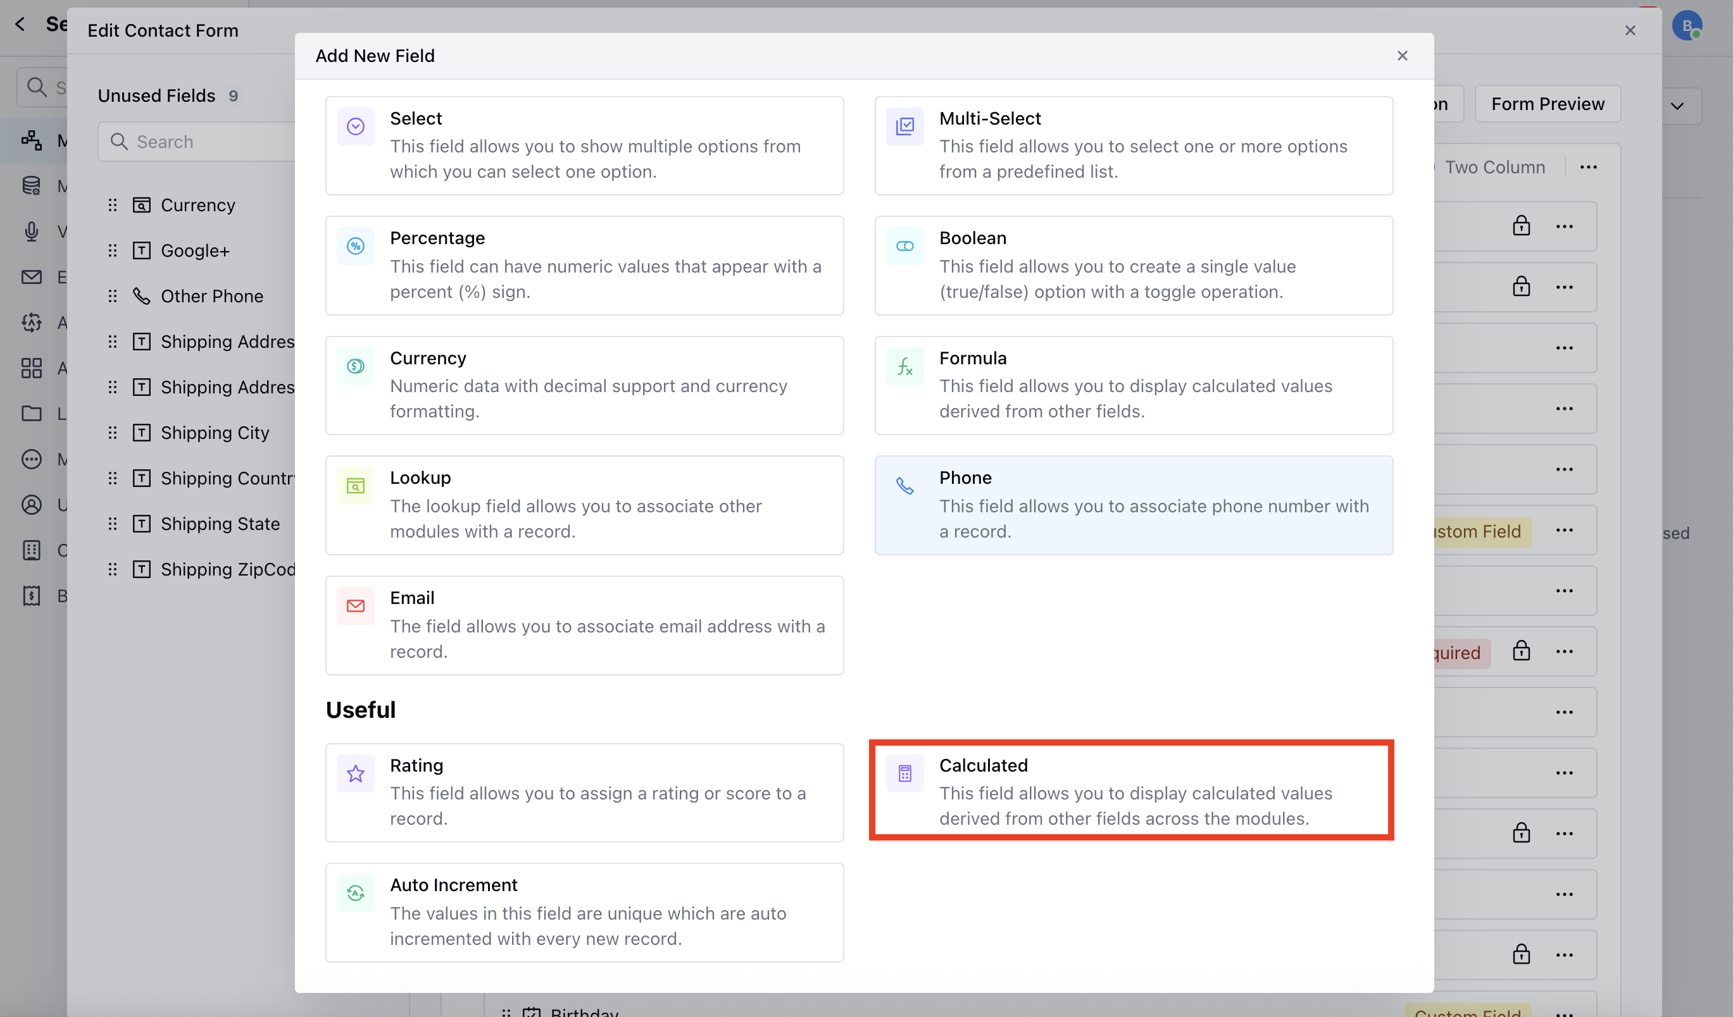Click the Rating star icon
This screenshot has width=1733, height=1017.
click(356, 774)
